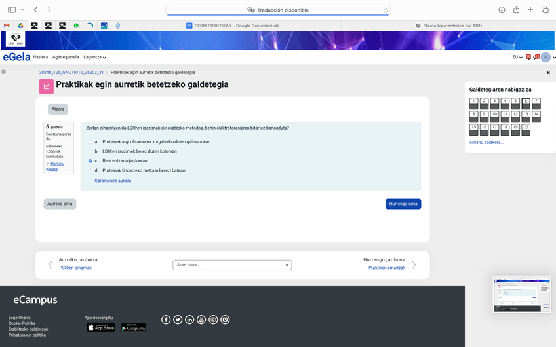Screen dimensions: 556x347
Task: Jump to question 14 in quiz navigation
Action: [536, 117]
